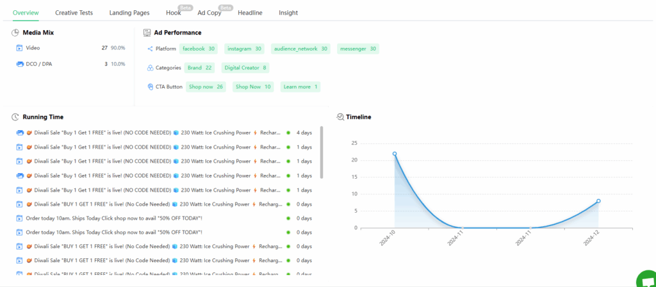This screenshot has height=287, width=656.
Task: Select the audience_network 30 platform tag
Action: [300, 49]
